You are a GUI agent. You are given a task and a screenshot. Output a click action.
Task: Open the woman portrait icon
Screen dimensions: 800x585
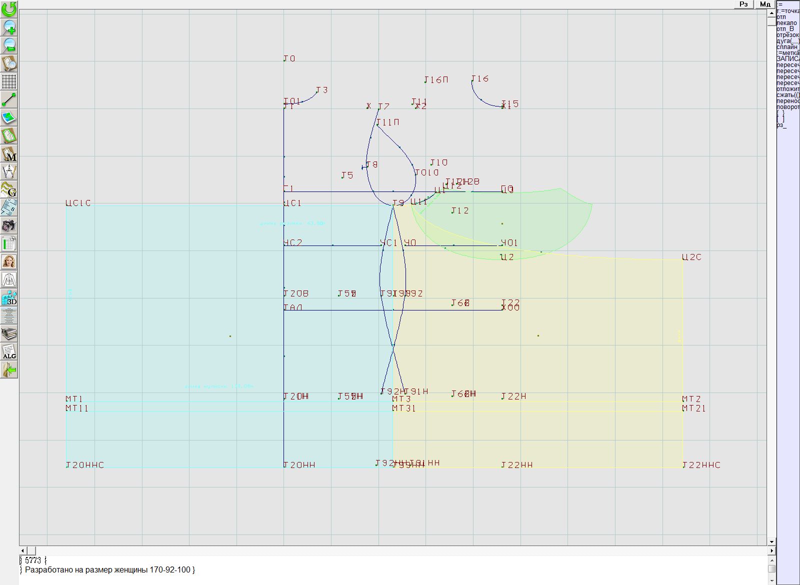tap(9, 261)
